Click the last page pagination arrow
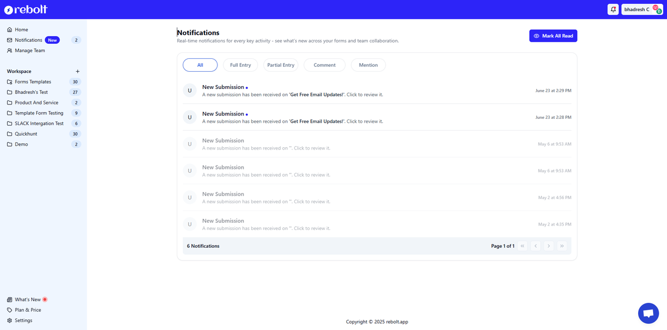Image resolution: width=667 pixels, height=330 pixels. pyautogui.click(x=562, y=245)
